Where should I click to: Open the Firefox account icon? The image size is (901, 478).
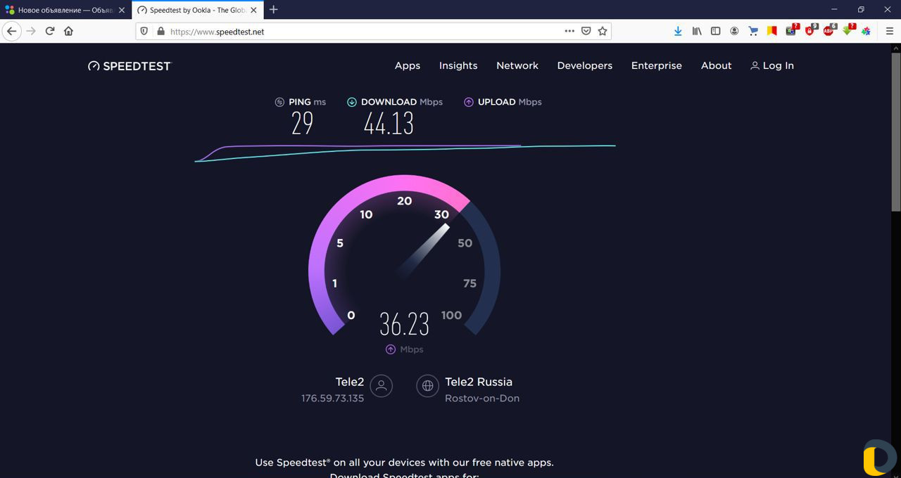tap(734, 31)
